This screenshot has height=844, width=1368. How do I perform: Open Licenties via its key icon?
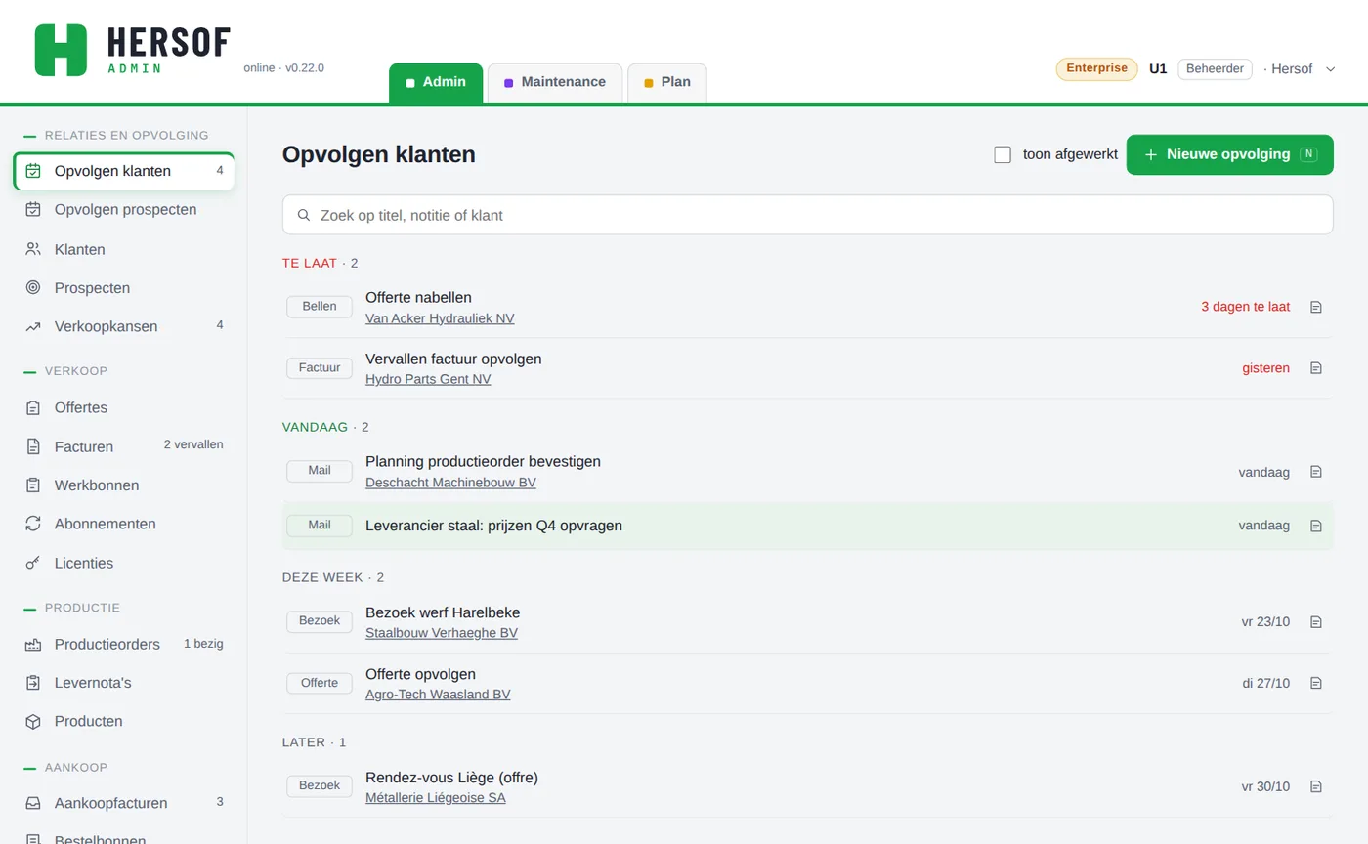(x=33, y=563)
